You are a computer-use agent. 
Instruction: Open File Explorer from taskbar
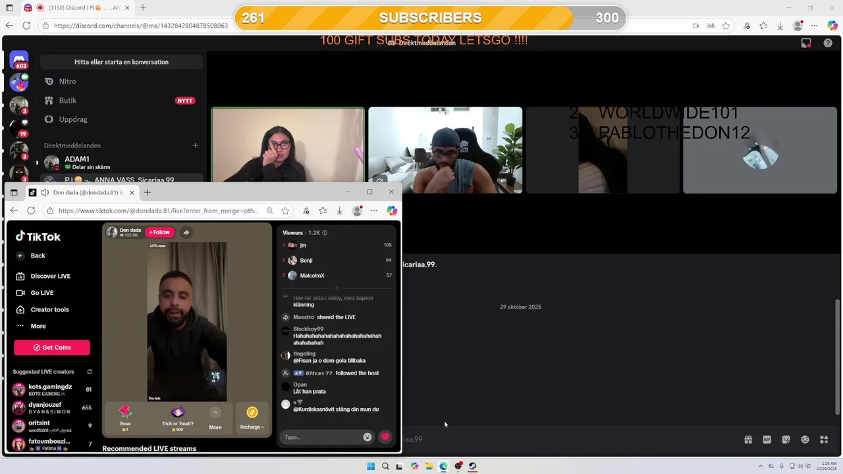click(x=429, y=466)
